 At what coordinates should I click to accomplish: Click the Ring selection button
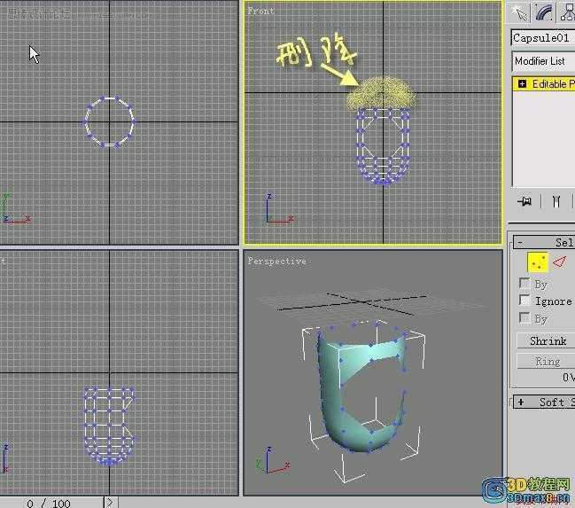(546, 361)
